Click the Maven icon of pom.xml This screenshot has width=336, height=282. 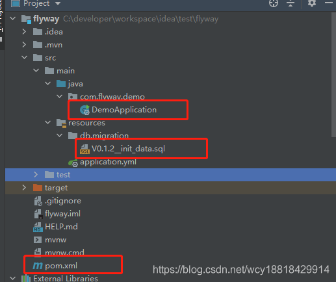point(38,266)
